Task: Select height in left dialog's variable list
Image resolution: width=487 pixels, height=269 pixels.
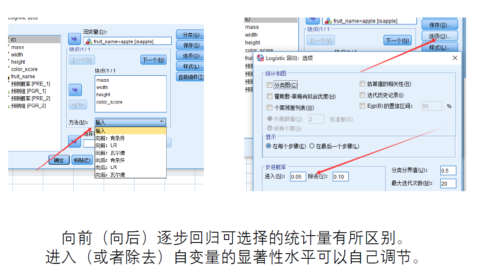Action: [x=18, y=62]
